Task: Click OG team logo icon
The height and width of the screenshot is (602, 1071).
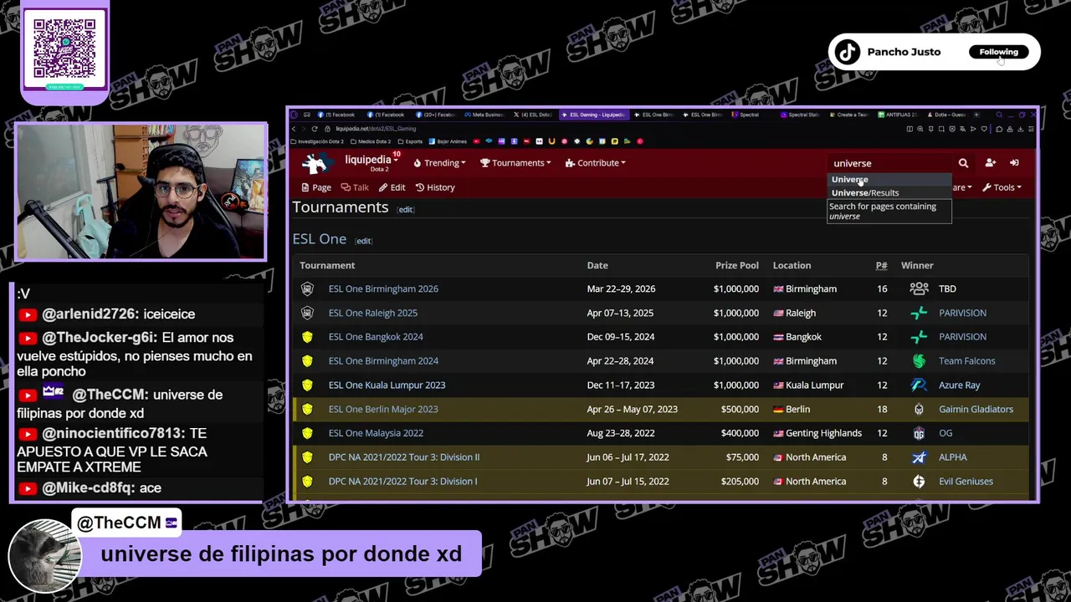Action: (x=919, y=433)
